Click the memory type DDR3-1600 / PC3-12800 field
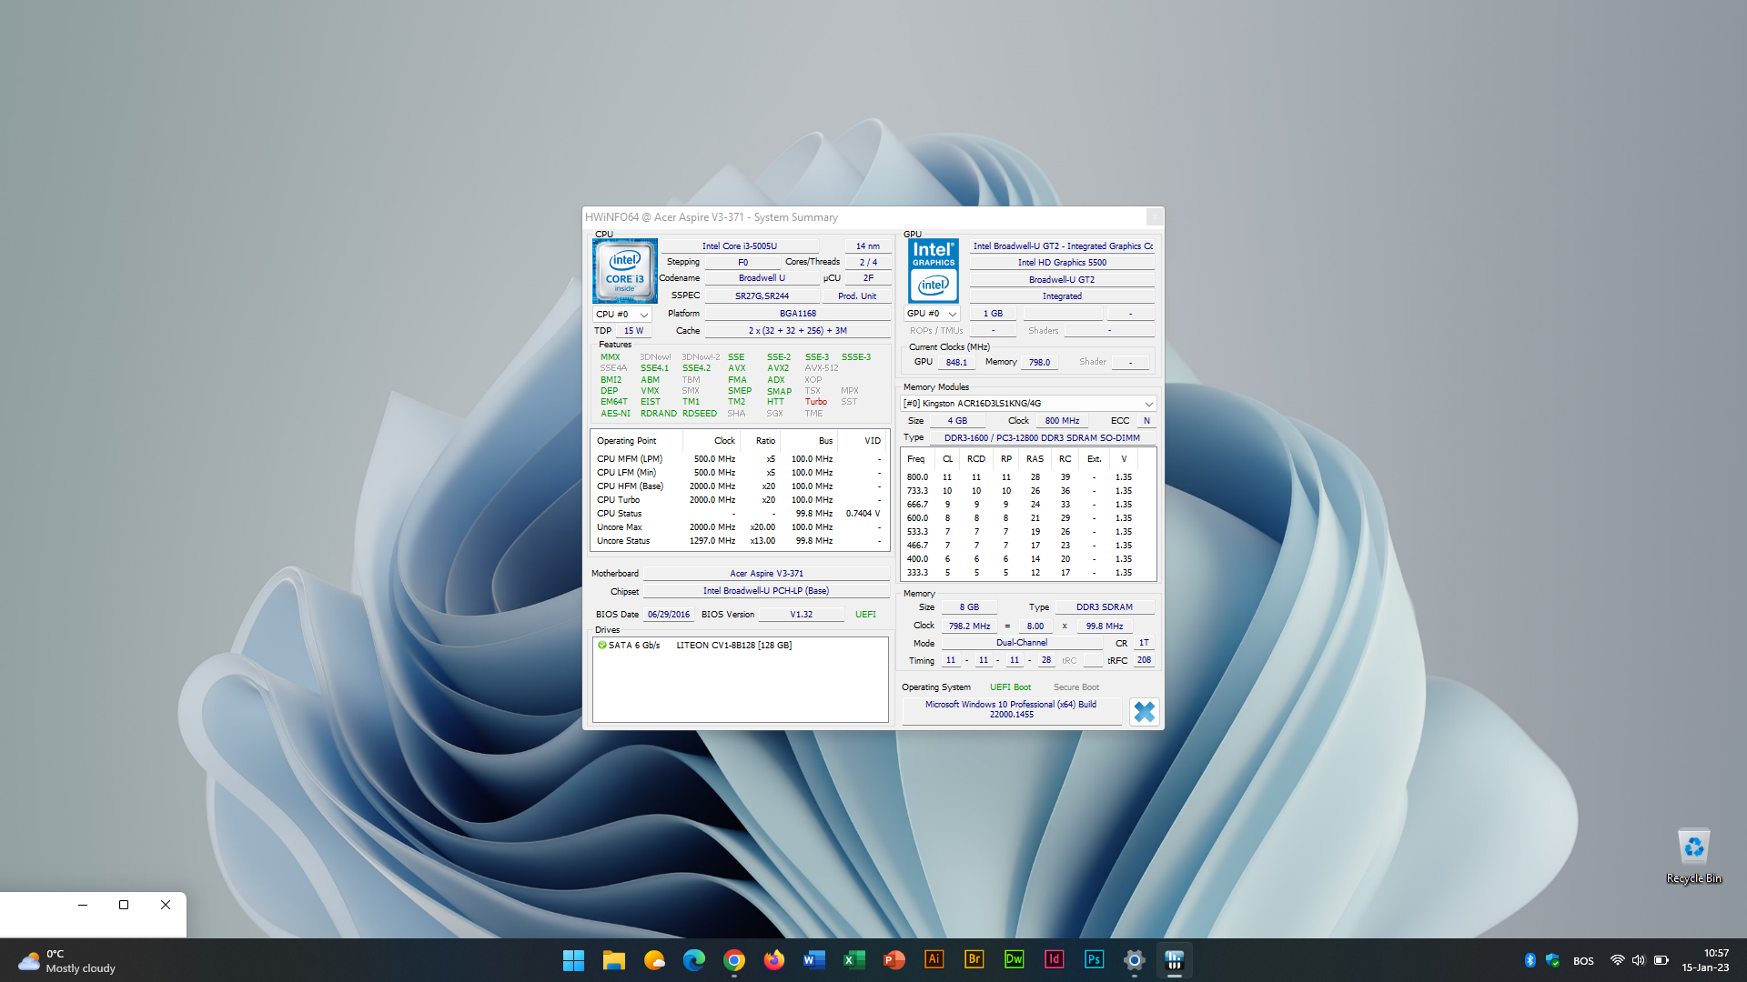 (x=1042, y=438)
